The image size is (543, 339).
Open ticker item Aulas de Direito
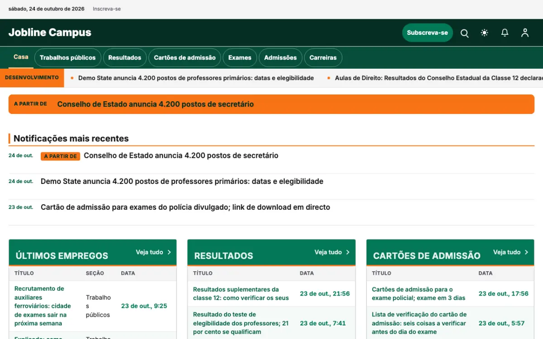pyautogui.click(x=439, y=78)
